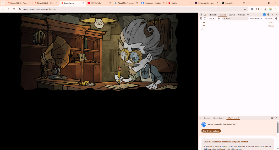Open the Extensions puzzle icon

click(x=258, y=9)
